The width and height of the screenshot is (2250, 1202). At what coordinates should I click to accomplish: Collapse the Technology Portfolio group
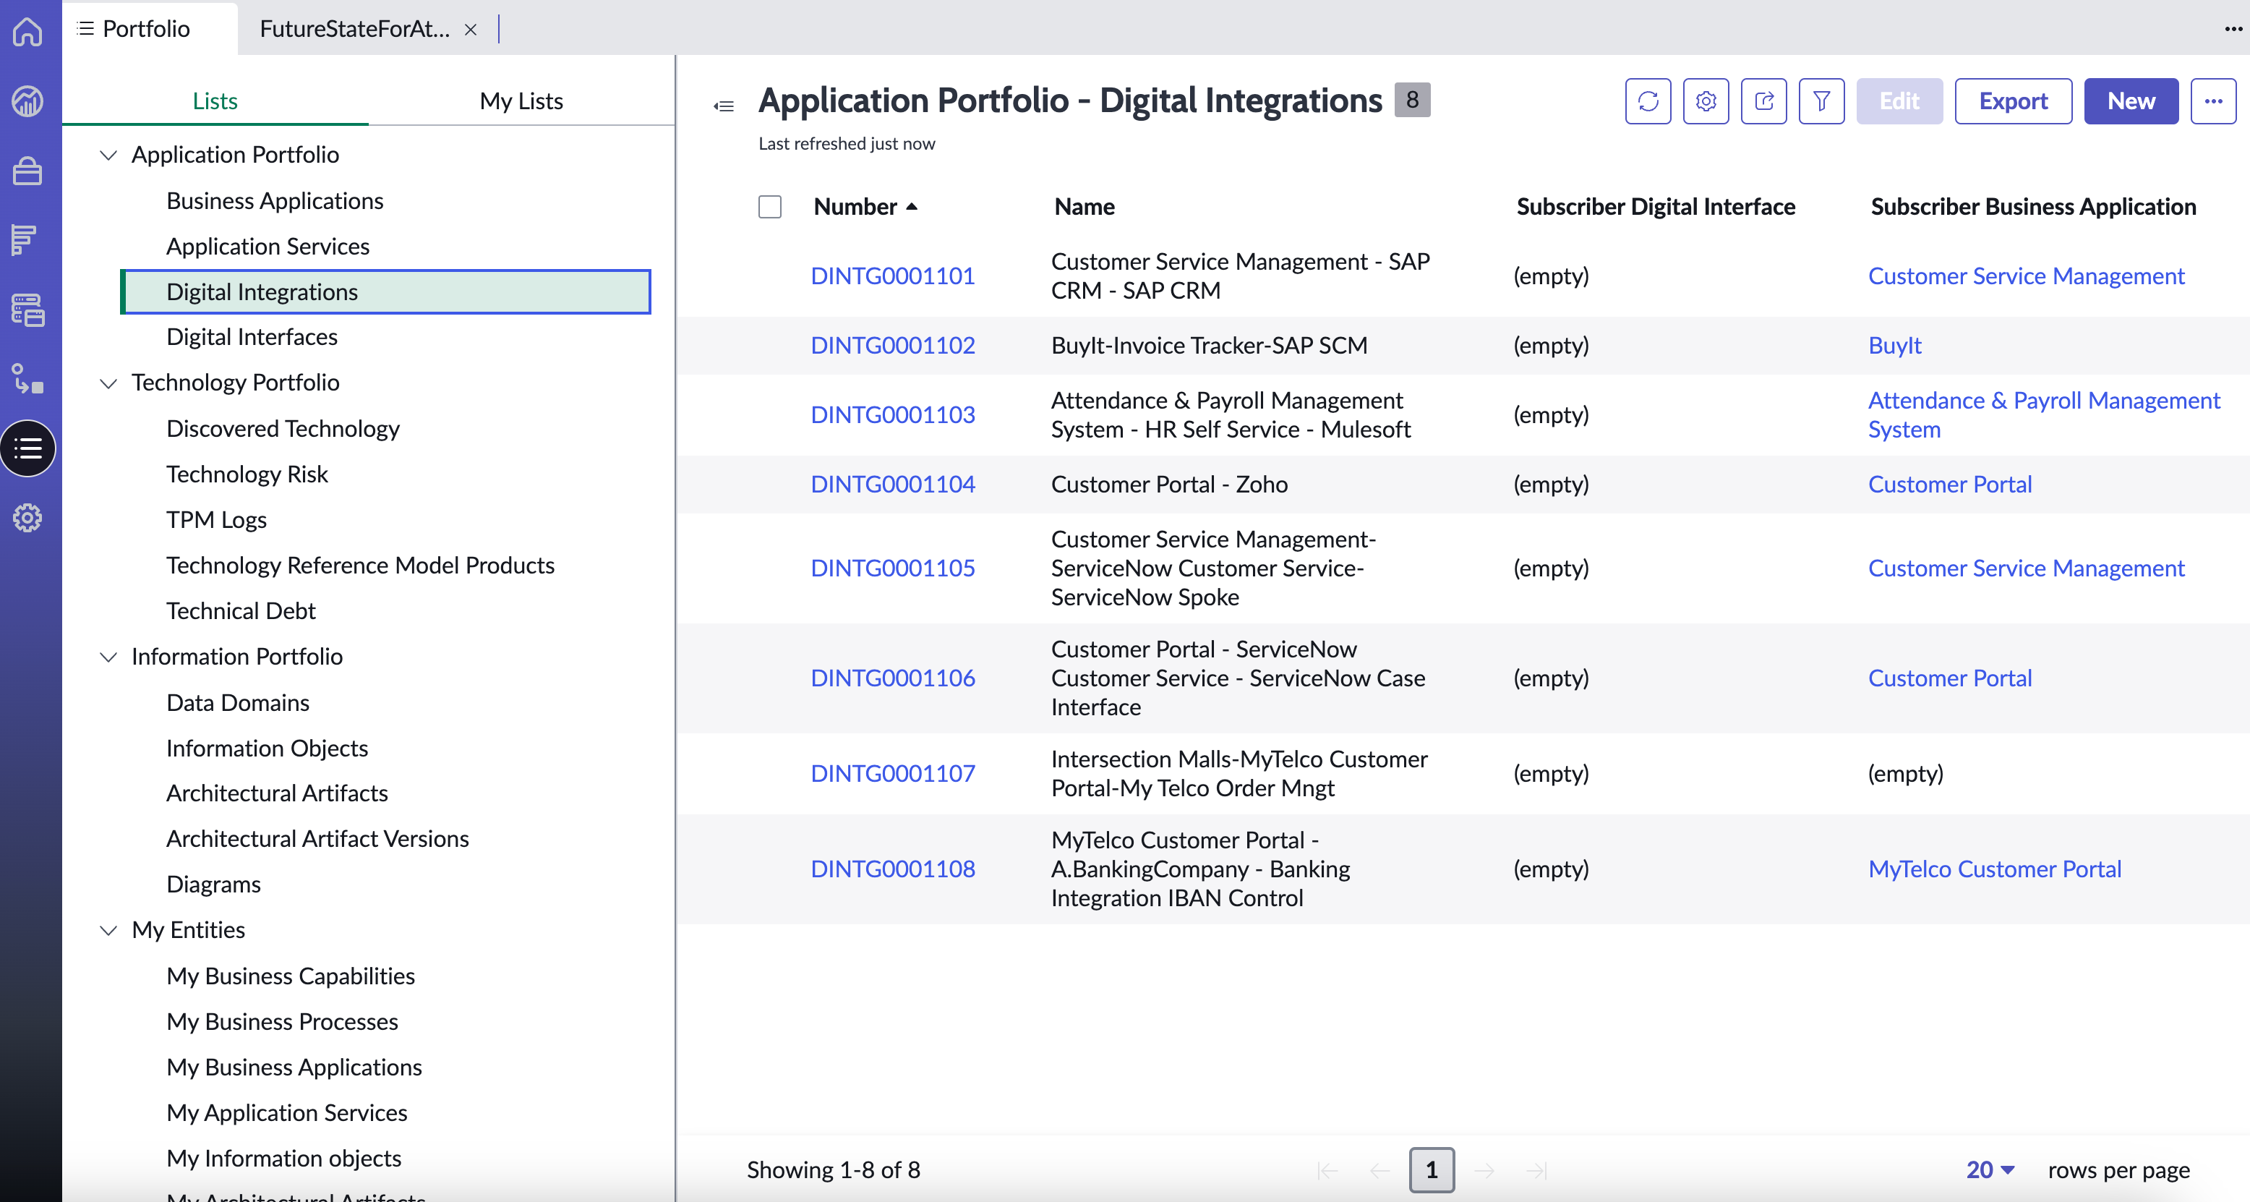pos(108,383)
